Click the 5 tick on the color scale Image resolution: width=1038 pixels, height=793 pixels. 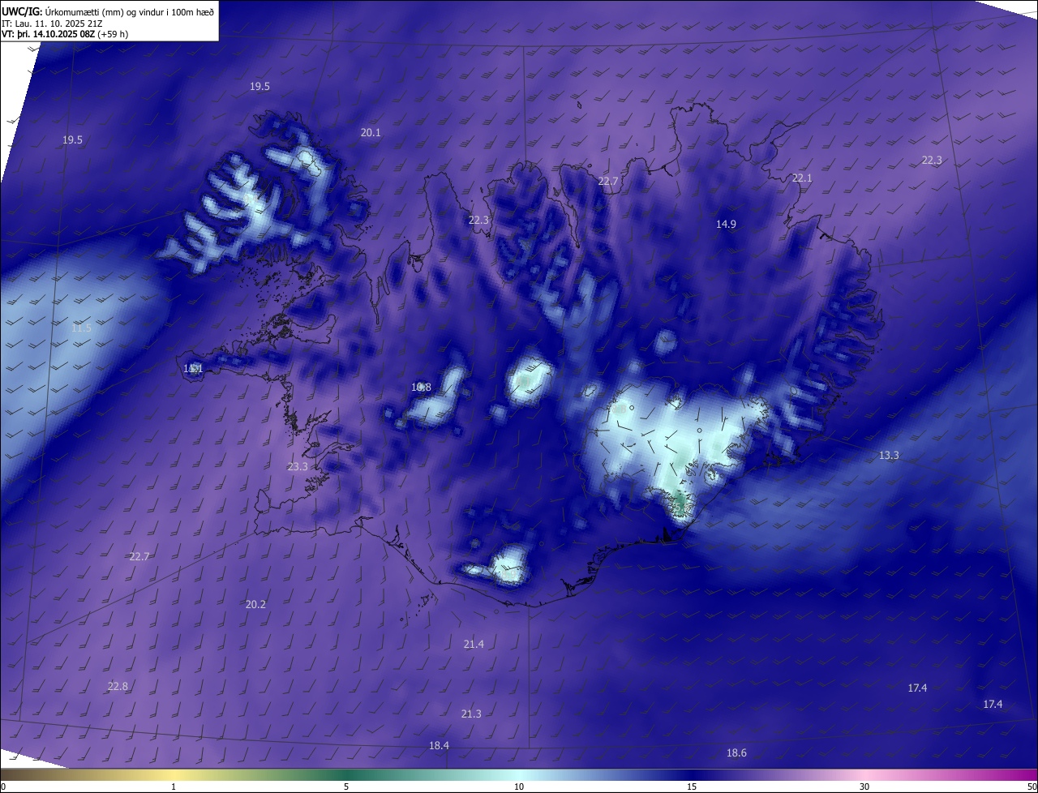pos(346,787)
